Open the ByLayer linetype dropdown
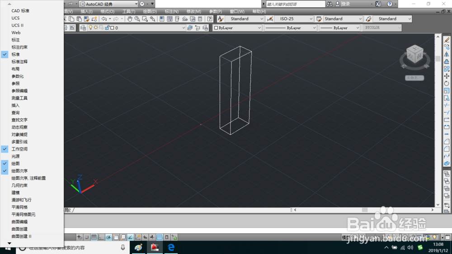This screenshot has width=452, height=254. [x=290, y=28]
